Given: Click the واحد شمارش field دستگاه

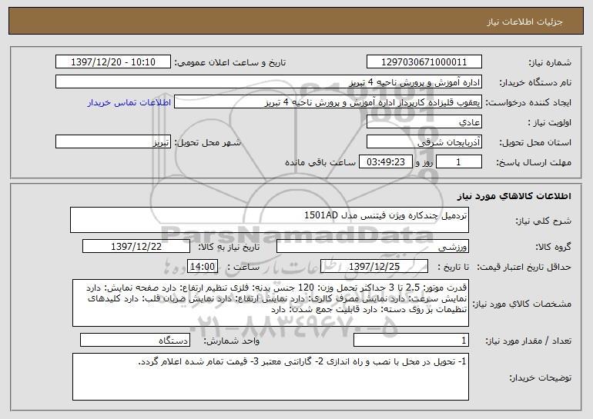Looking at the screenshot, I should 135,340.
